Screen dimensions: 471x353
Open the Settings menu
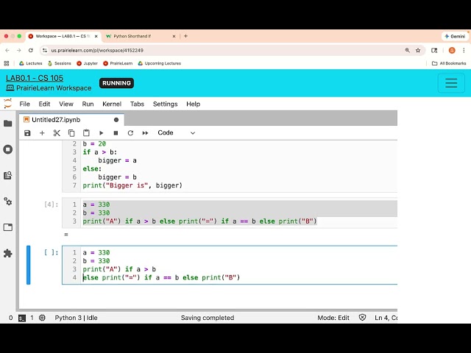[x=165, y=104]
